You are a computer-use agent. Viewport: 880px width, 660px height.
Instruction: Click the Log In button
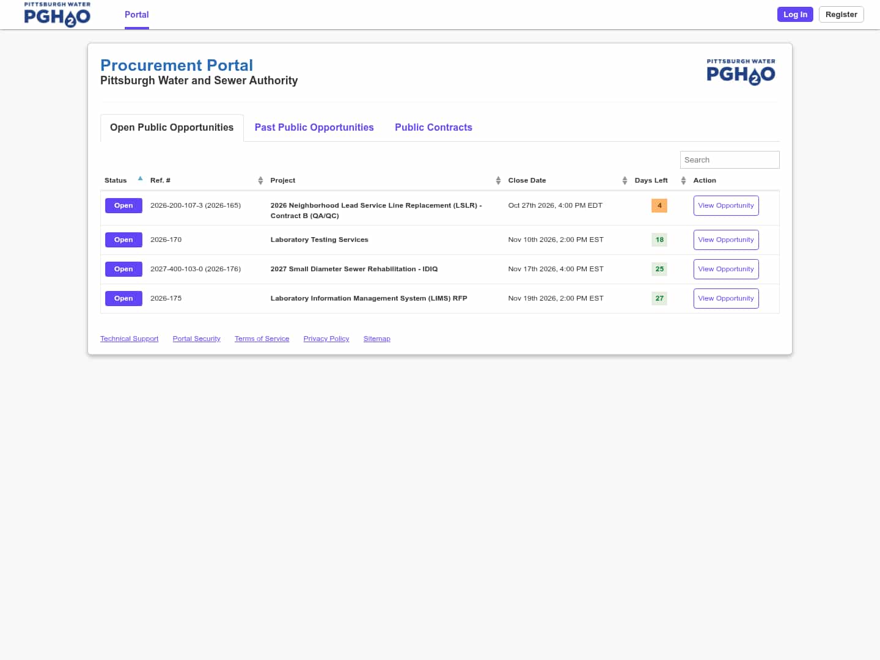point(795,15)
